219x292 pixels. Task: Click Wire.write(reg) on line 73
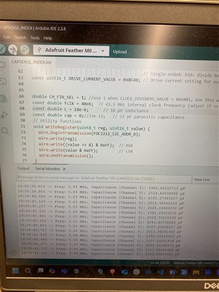click(58, 139)
